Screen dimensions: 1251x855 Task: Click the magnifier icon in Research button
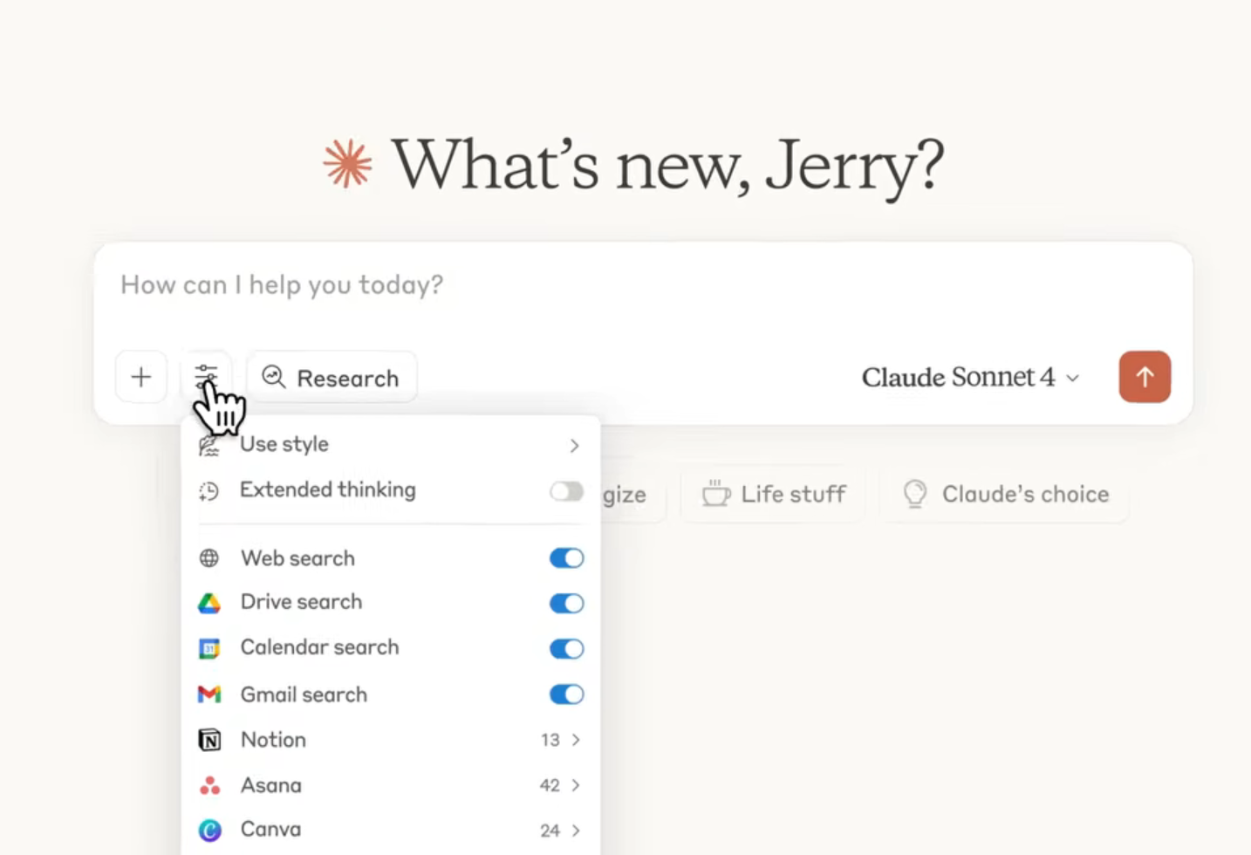273,376
